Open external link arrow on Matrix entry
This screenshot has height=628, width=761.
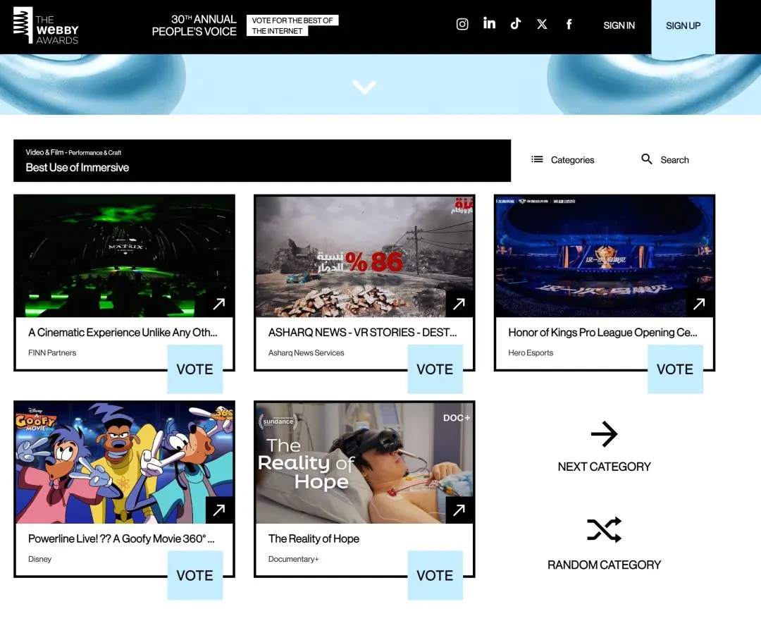[219, 304]
